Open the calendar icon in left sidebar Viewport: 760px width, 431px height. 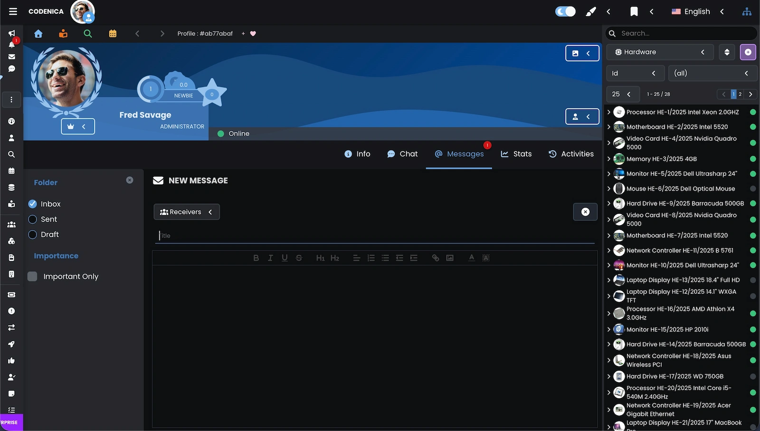pos(11,171)
